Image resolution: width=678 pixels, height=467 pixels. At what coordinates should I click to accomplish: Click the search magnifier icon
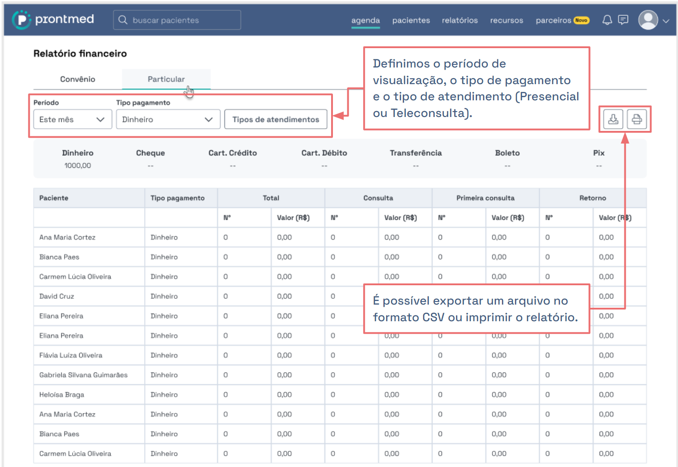[123, 20]
